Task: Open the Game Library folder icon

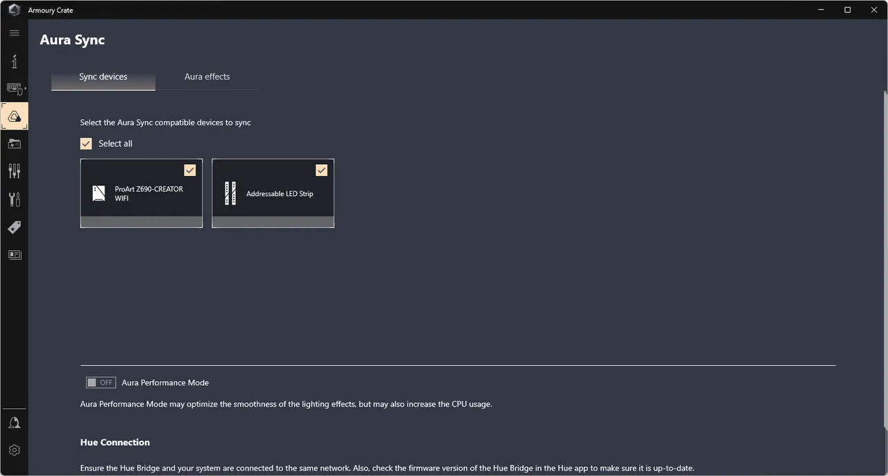Action: pyautogui.click(x=15, y=144)
